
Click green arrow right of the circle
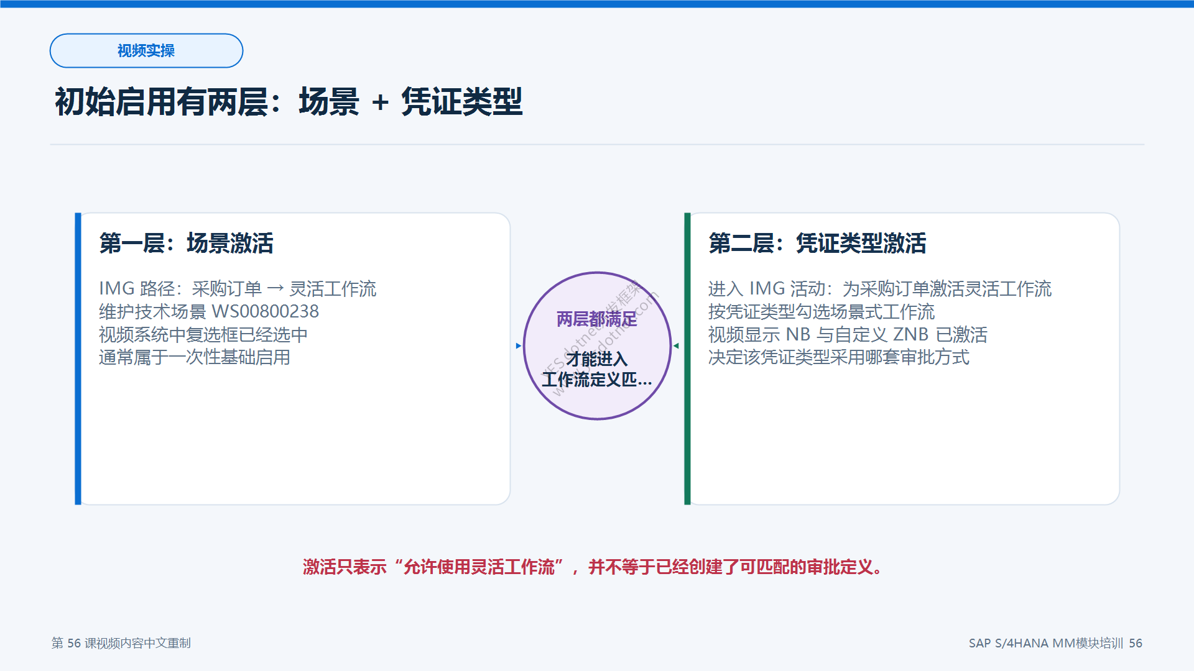[676, 346]
